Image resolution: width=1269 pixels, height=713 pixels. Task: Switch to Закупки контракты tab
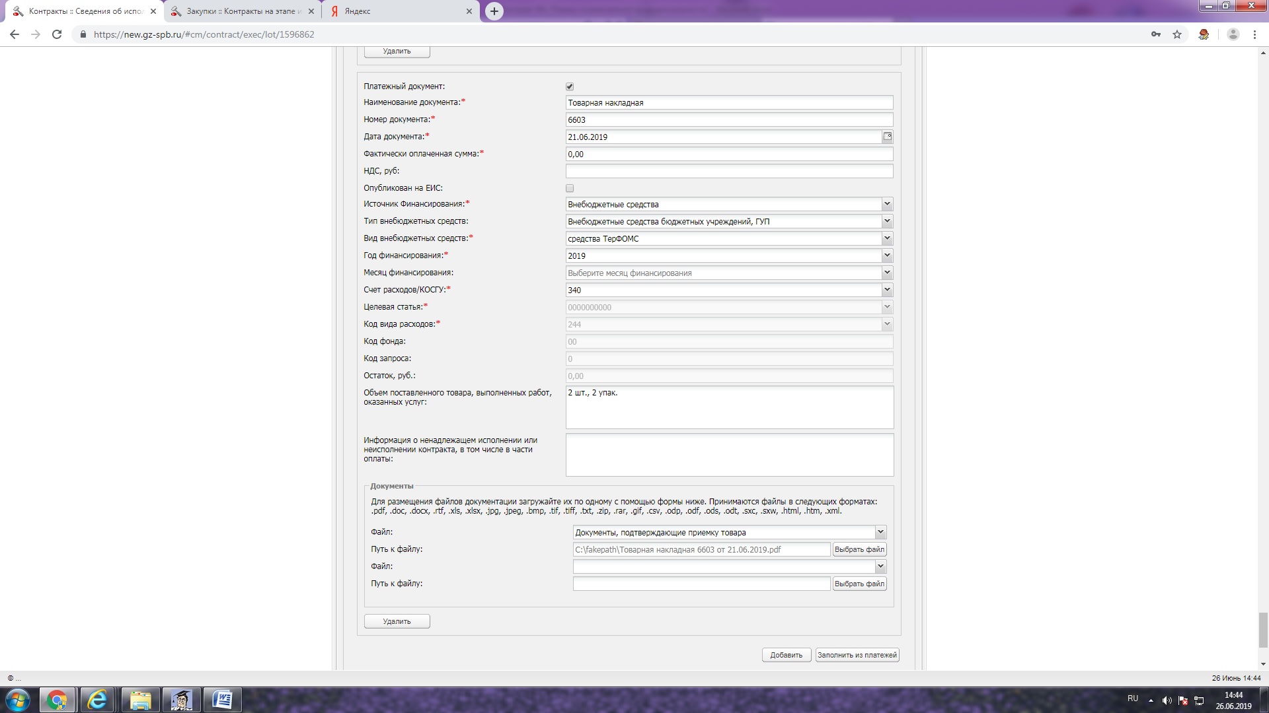click(x=243, y=11)
